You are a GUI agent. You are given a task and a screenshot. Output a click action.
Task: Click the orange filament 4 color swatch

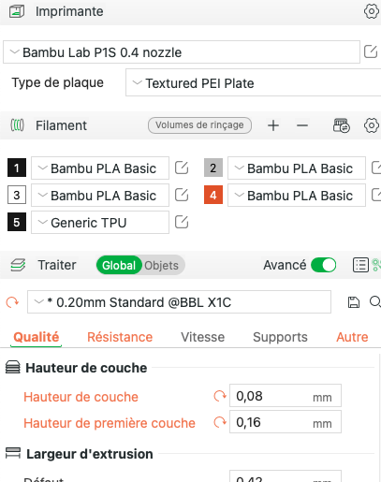point(213,195)
